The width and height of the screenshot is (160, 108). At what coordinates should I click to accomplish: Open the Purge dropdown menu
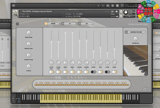(114, 14)
